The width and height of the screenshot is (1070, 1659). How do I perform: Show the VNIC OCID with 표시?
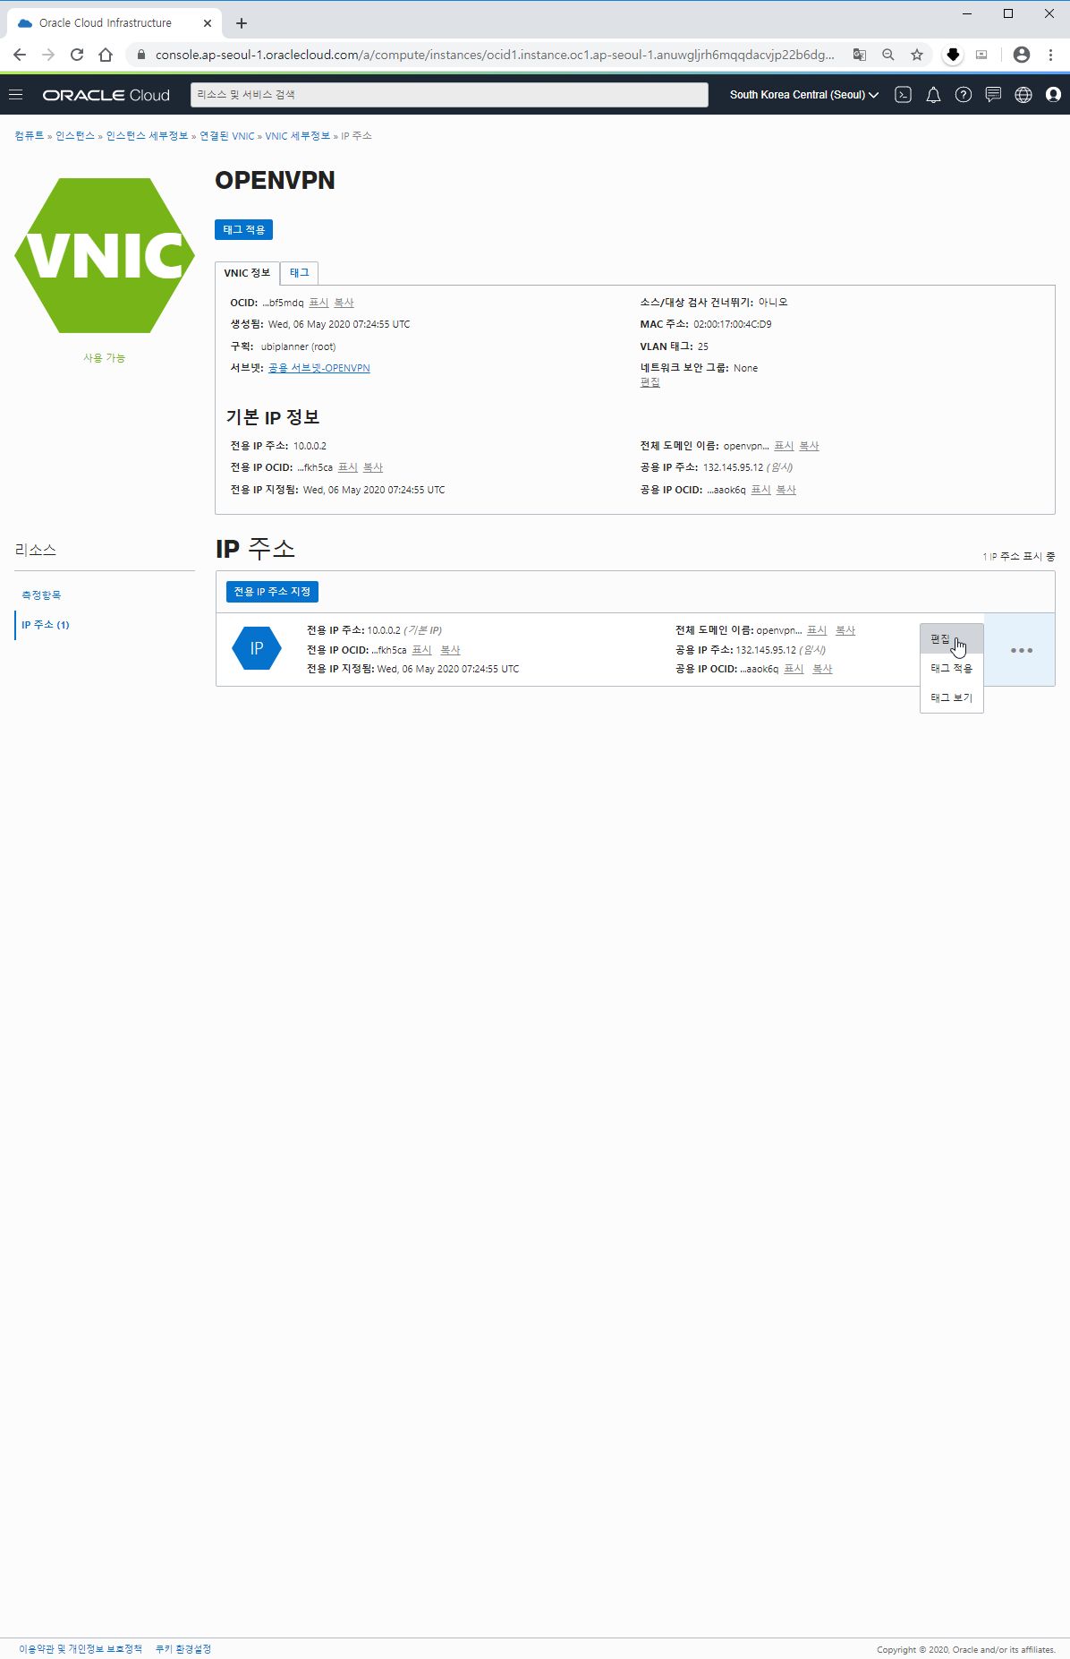318,303
